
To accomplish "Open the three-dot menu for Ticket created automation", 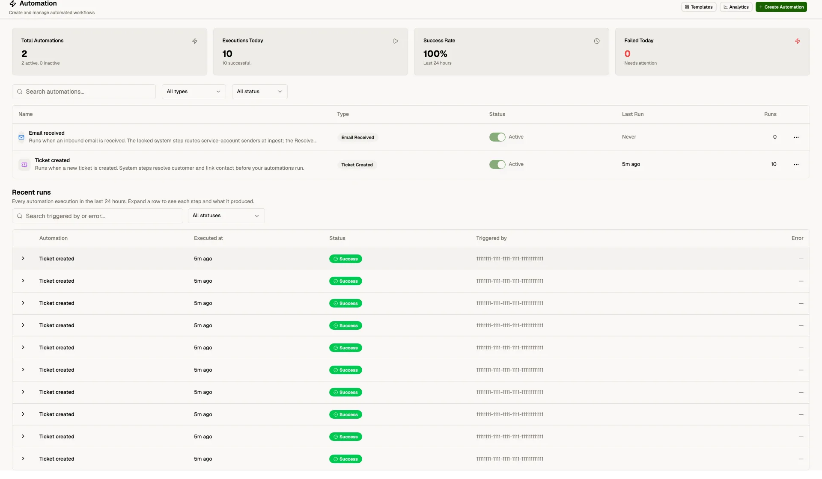I will (x=796, y=165).
